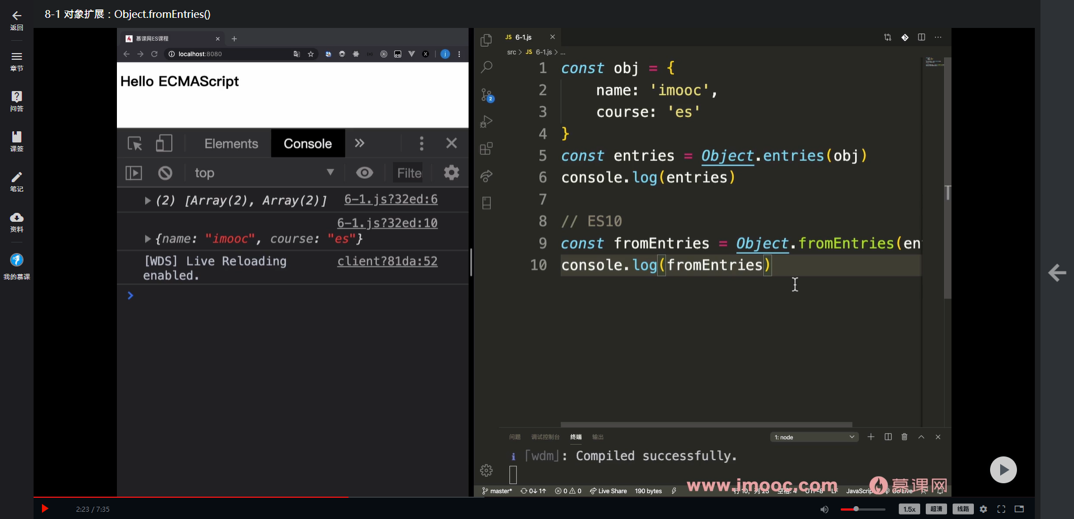The image size is (1074, 519).
Task: Toggle live expression eye icon
Action: (365, 173)
